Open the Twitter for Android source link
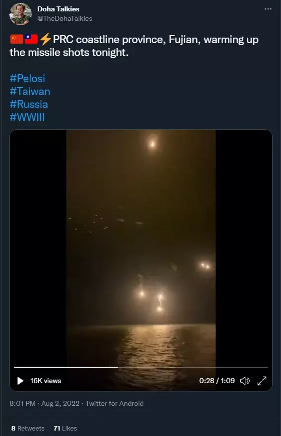 (114, 403)
